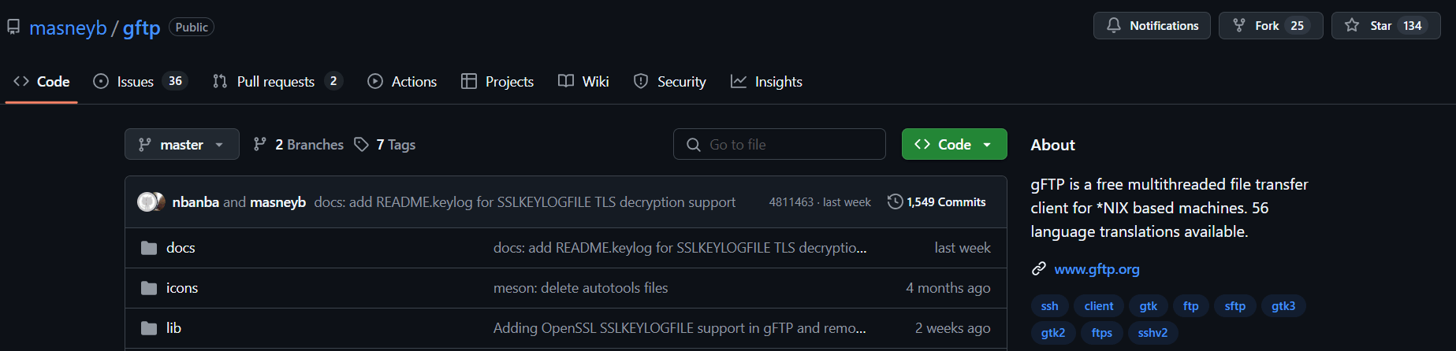Open 'Adding OpenSSL SSLKEYLOGFILE support' commit
Viewport: 1456px width, 351px height.
tap(680, 328)
